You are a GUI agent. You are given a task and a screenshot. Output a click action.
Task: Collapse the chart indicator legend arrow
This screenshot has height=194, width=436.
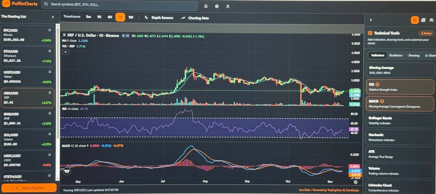coord(65,52)
